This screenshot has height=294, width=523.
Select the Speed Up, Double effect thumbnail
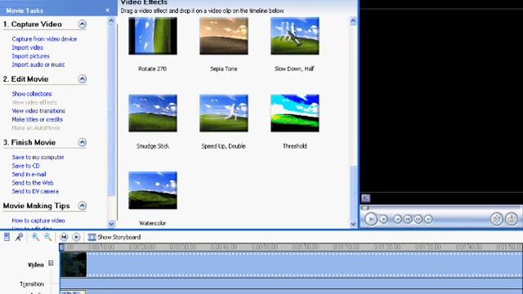click(x=224, y=114)
